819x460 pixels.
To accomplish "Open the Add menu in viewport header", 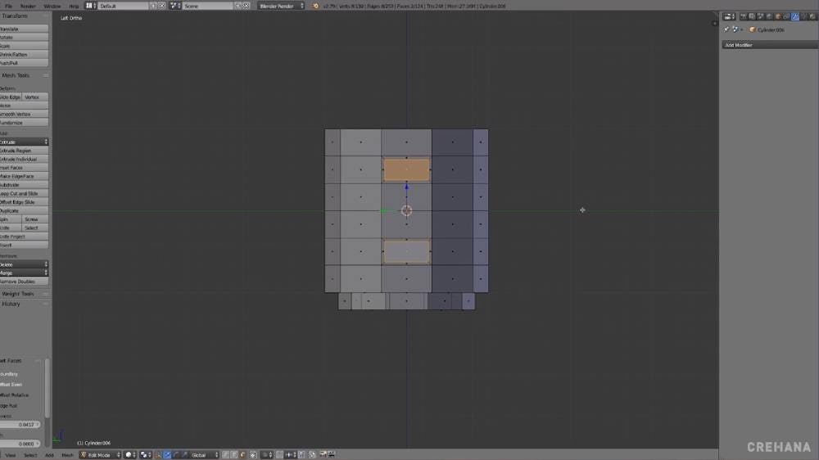I will [x=49, y=455].
